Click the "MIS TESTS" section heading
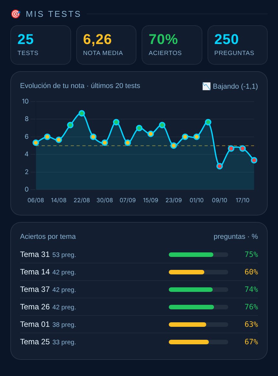278x376 pixels. [53, 14]
